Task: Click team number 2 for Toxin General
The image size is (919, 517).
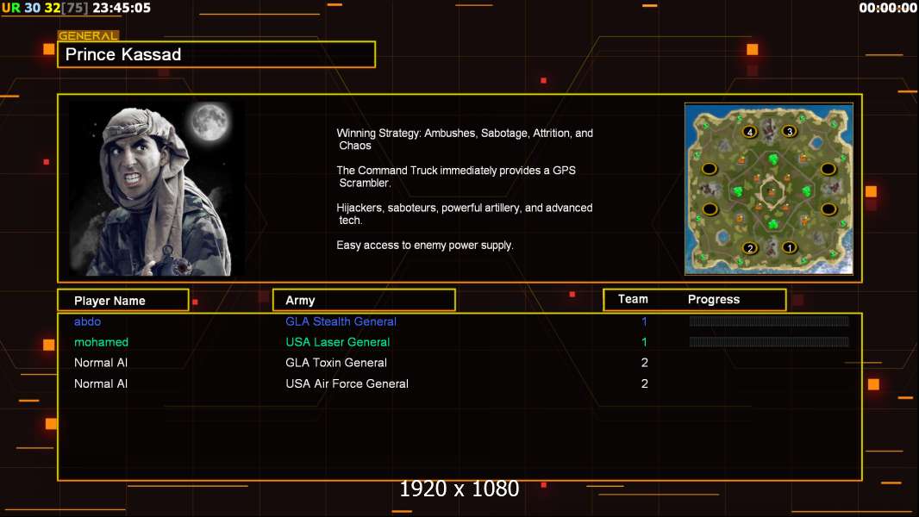Action: (x=644, y=363)
